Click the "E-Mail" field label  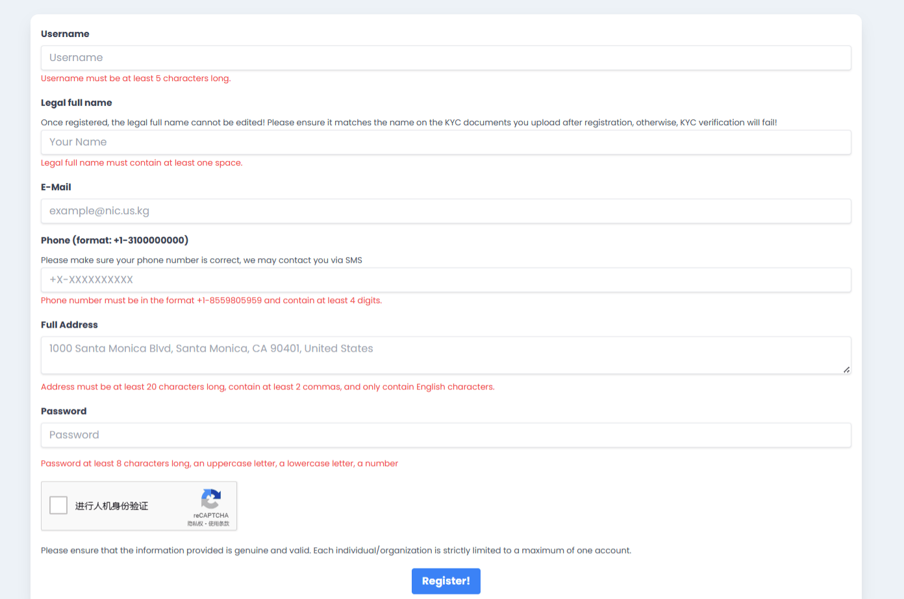[x=56, y=187]
